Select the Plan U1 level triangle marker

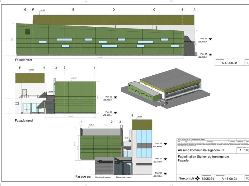[165, 174]
